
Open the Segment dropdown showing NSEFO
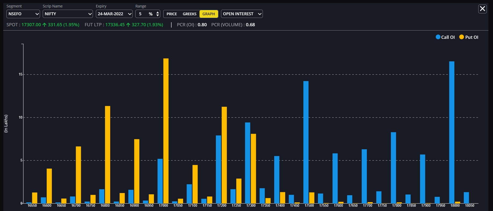pos(23,14)
